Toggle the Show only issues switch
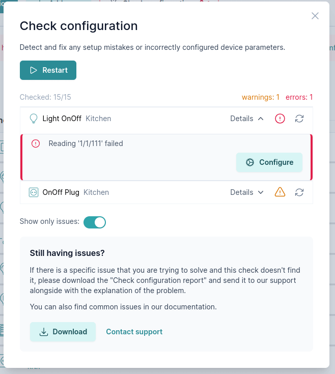 (95, 222)
